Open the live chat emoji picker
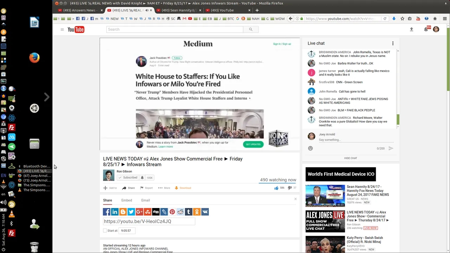 (x=310, y=148)
